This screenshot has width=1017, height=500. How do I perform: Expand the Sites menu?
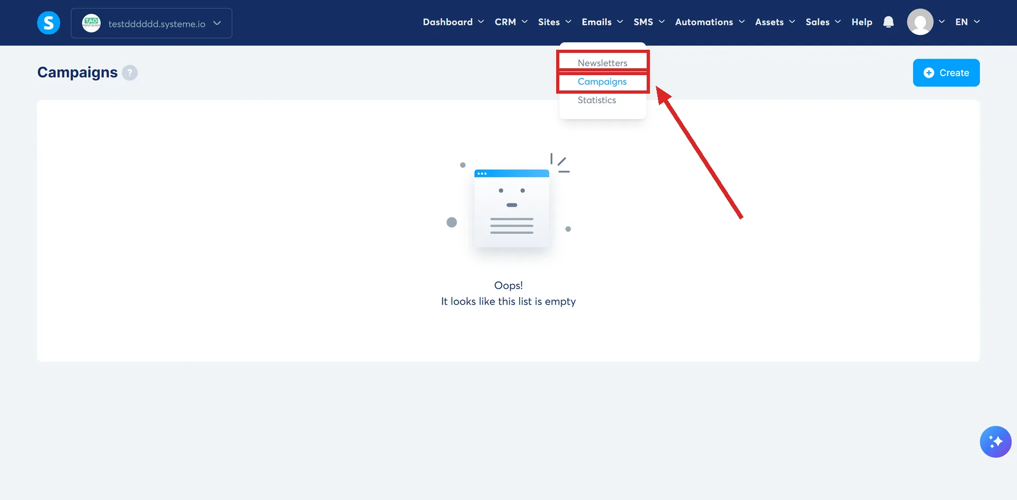coord(555,22)
